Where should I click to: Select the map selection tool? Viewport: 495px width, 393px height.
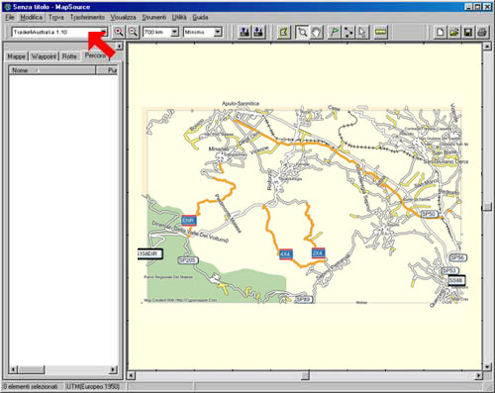[284, 32]
